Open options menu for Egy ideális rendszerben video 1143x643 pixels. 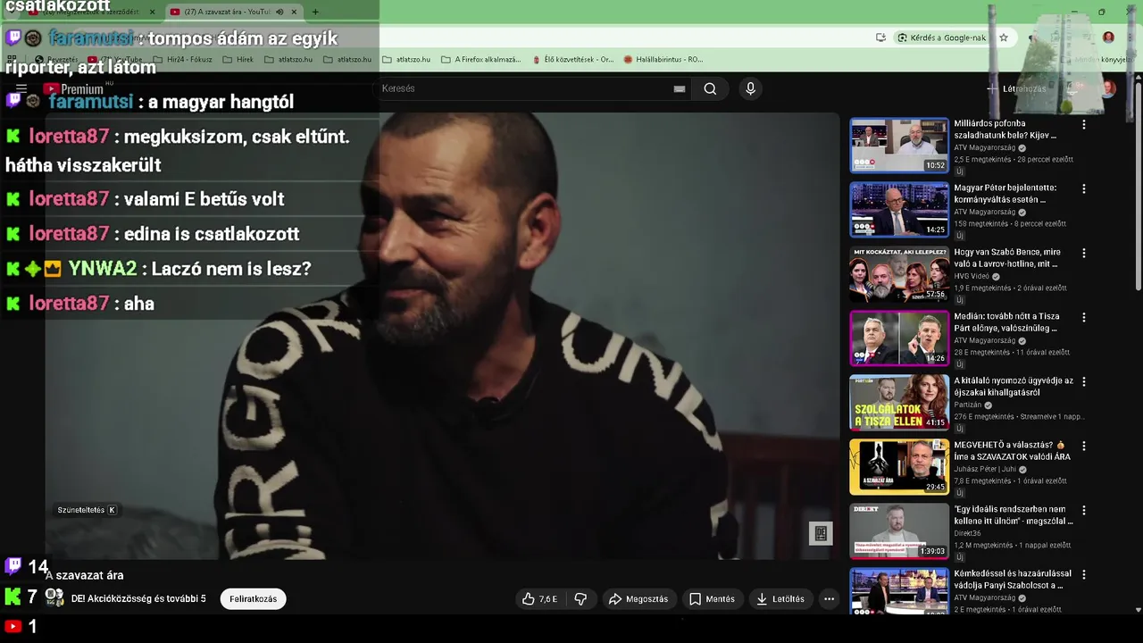tap(1084, 511)
